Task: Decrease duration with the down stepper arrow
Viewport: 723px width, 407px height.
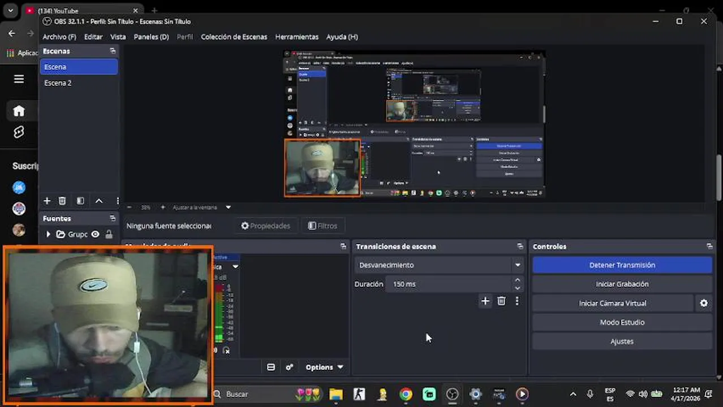Action: [x=517, y=288]
